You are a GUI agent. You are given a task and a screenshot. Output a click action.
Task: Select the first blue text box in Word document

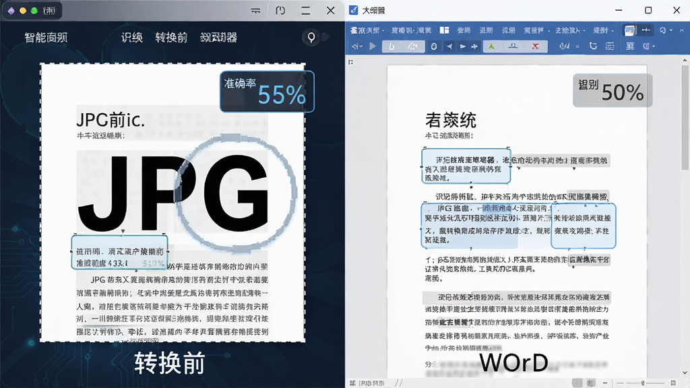[466, 166]
